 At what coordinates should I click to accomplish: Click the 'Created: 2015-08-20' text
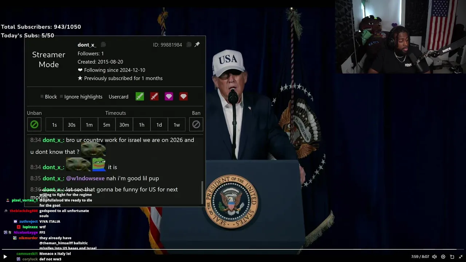tap(100, 62)
